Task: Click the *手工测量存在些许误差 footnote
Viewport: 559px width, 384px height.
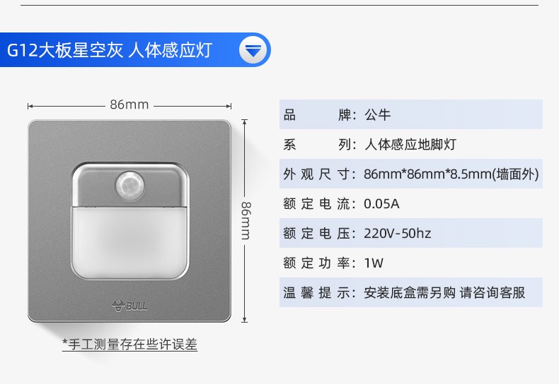Action: pyautogui.click(x=129, y=344)
